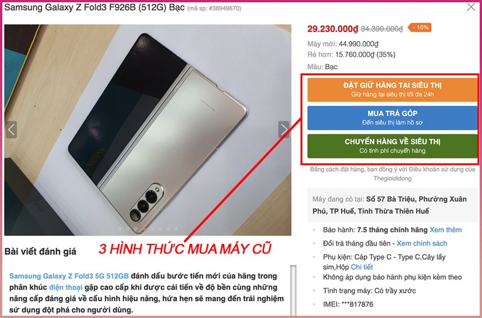
Task: Open the điện thoại article link
Action: pos(66,287)
